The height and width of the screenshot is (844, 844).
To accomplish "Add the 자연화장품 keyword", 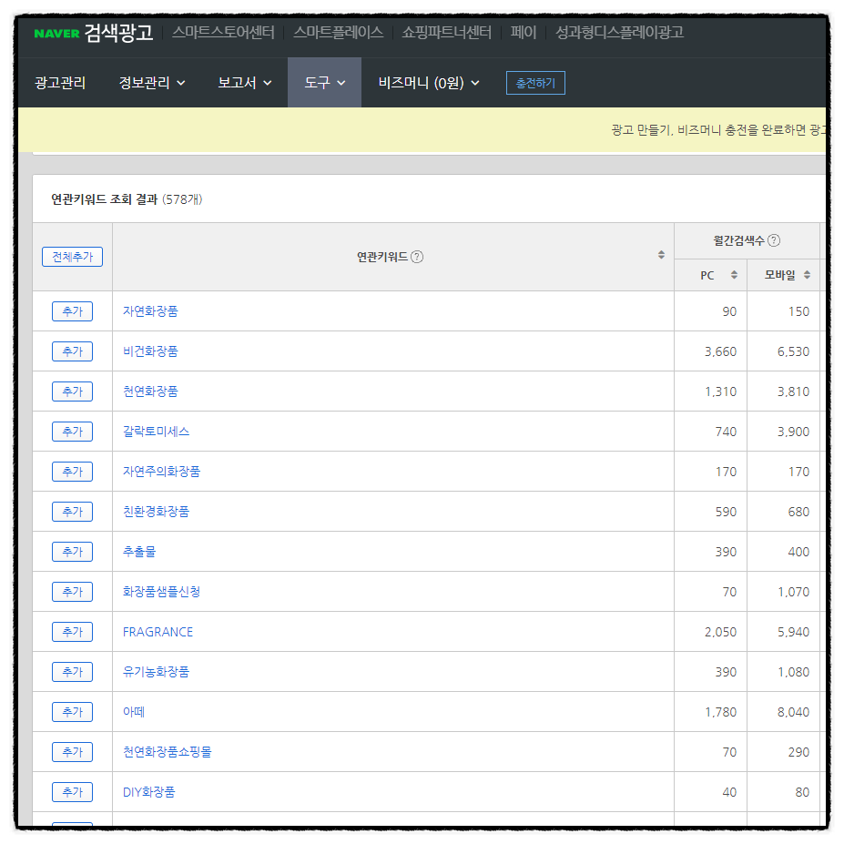I will 72,311.
